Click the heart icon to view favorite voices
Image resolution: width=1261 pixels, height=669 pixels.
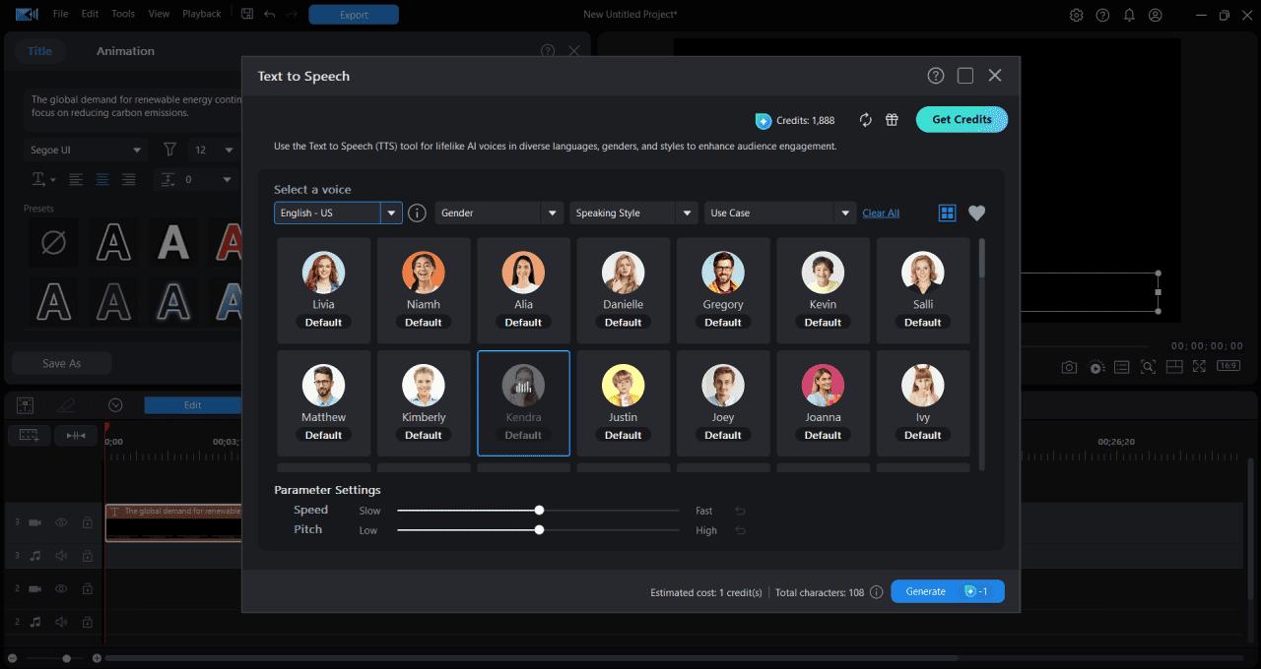pyautogui.click(x=976, y=213)
